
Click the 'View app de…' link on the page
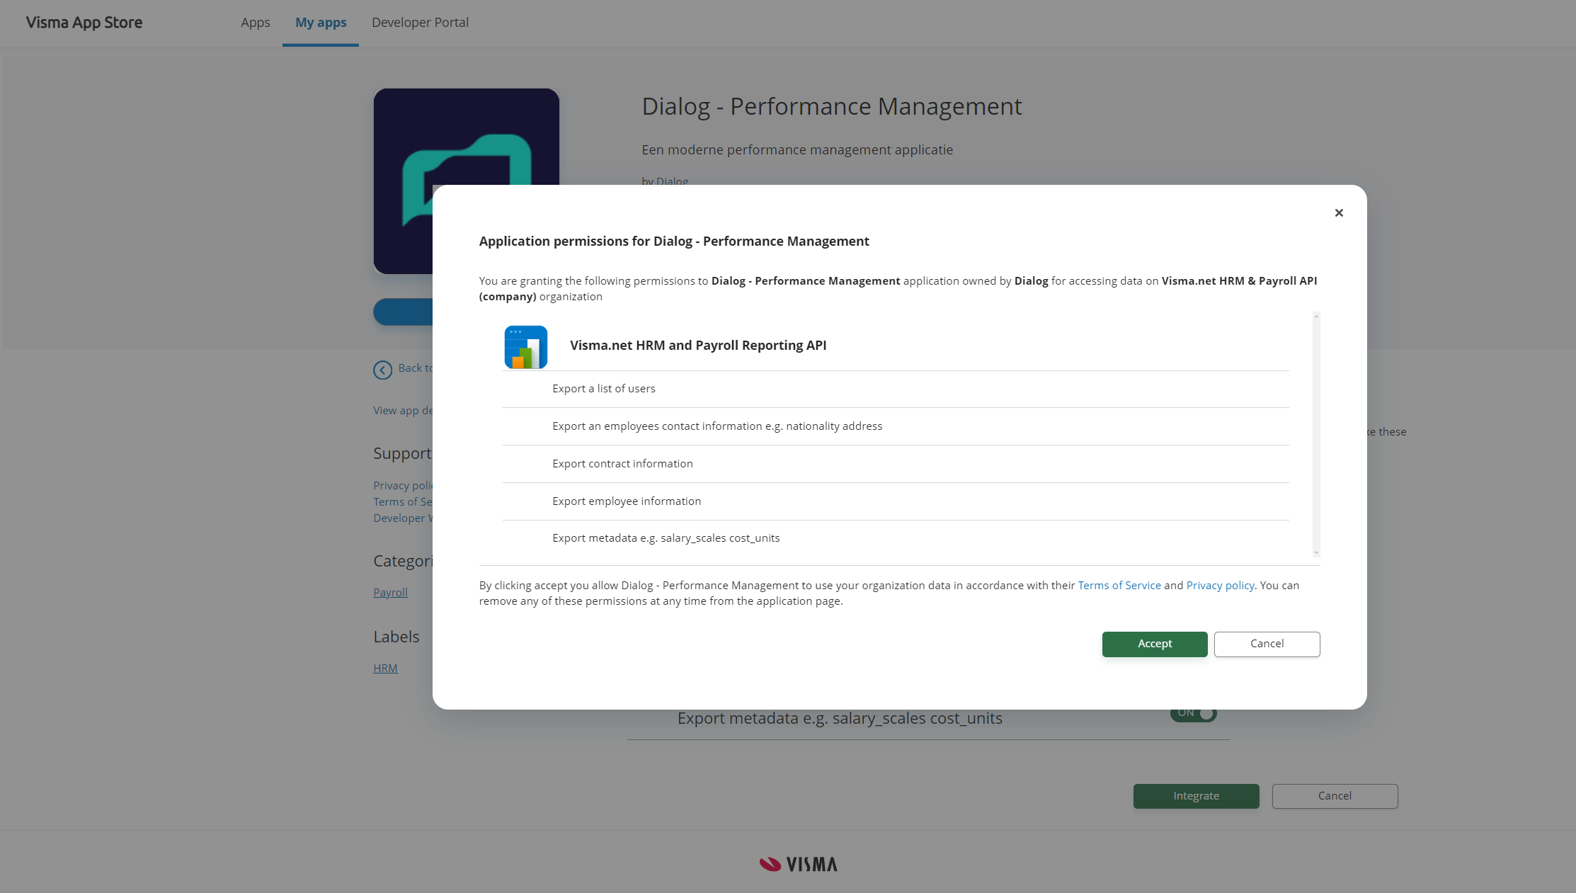pyautogui.click(x=403, y=411)
